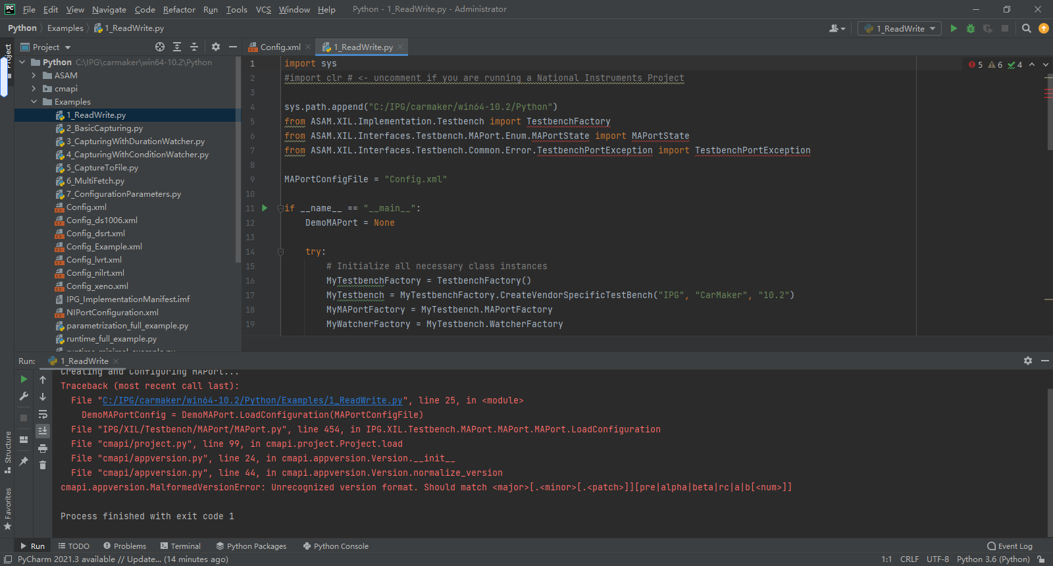The image size is (1053, 566).
Task: Print the Run console output
Action: coord(43,448)
